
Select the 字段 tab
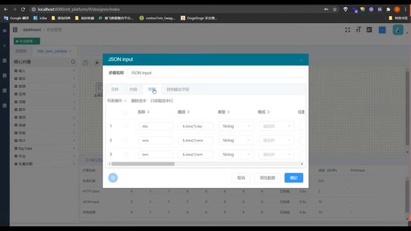pos(152,89)
